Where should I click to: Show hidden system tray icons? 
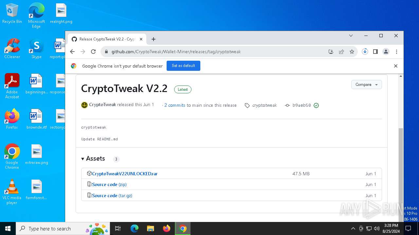(353, 228)
